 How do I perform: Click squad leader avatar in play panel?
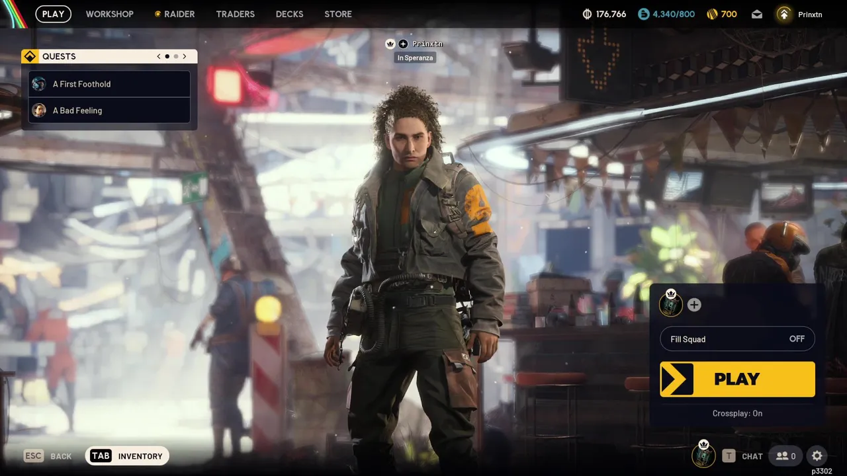tap(670, 304)
